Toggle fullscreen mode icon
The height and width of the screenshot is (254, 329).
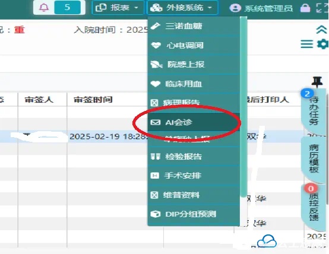pos(322,8)
